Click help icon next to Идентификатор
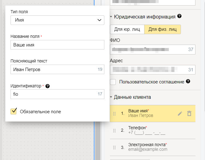Screen dimensions: 205x160 point(48,86)
